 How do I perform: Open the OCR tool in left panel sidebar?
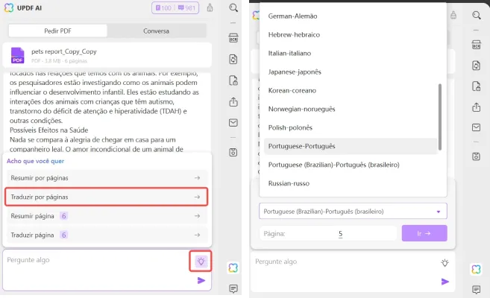[233, 38]
